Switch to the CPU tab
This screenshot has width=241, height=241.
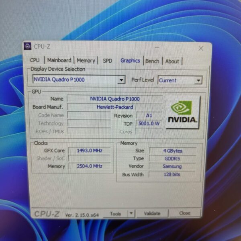(35, 60)
